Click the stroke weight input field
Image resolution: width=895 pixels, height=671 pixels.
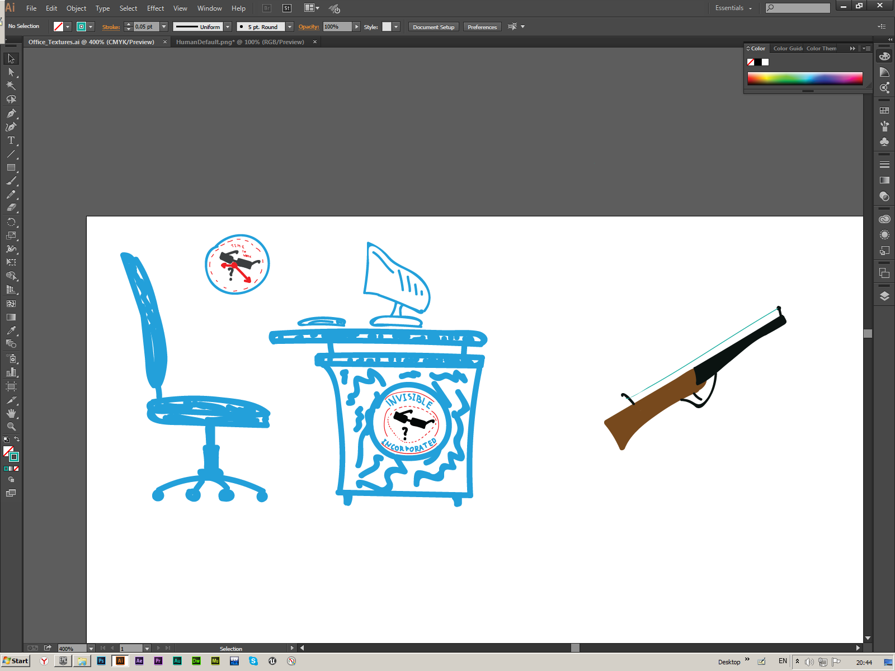146,27
